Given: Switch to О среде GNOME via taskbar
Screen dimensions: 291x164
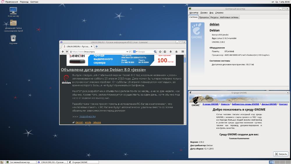Looking at the screenshot, I should pyautogui.click(x=83, y=162).
